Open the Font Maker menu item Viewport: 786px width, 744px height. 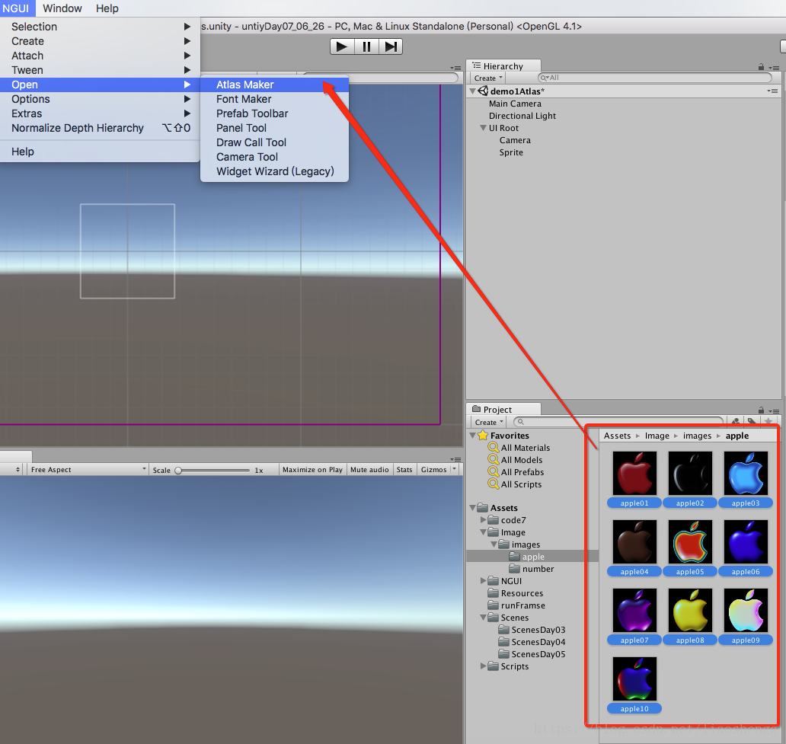coord(274,99)
